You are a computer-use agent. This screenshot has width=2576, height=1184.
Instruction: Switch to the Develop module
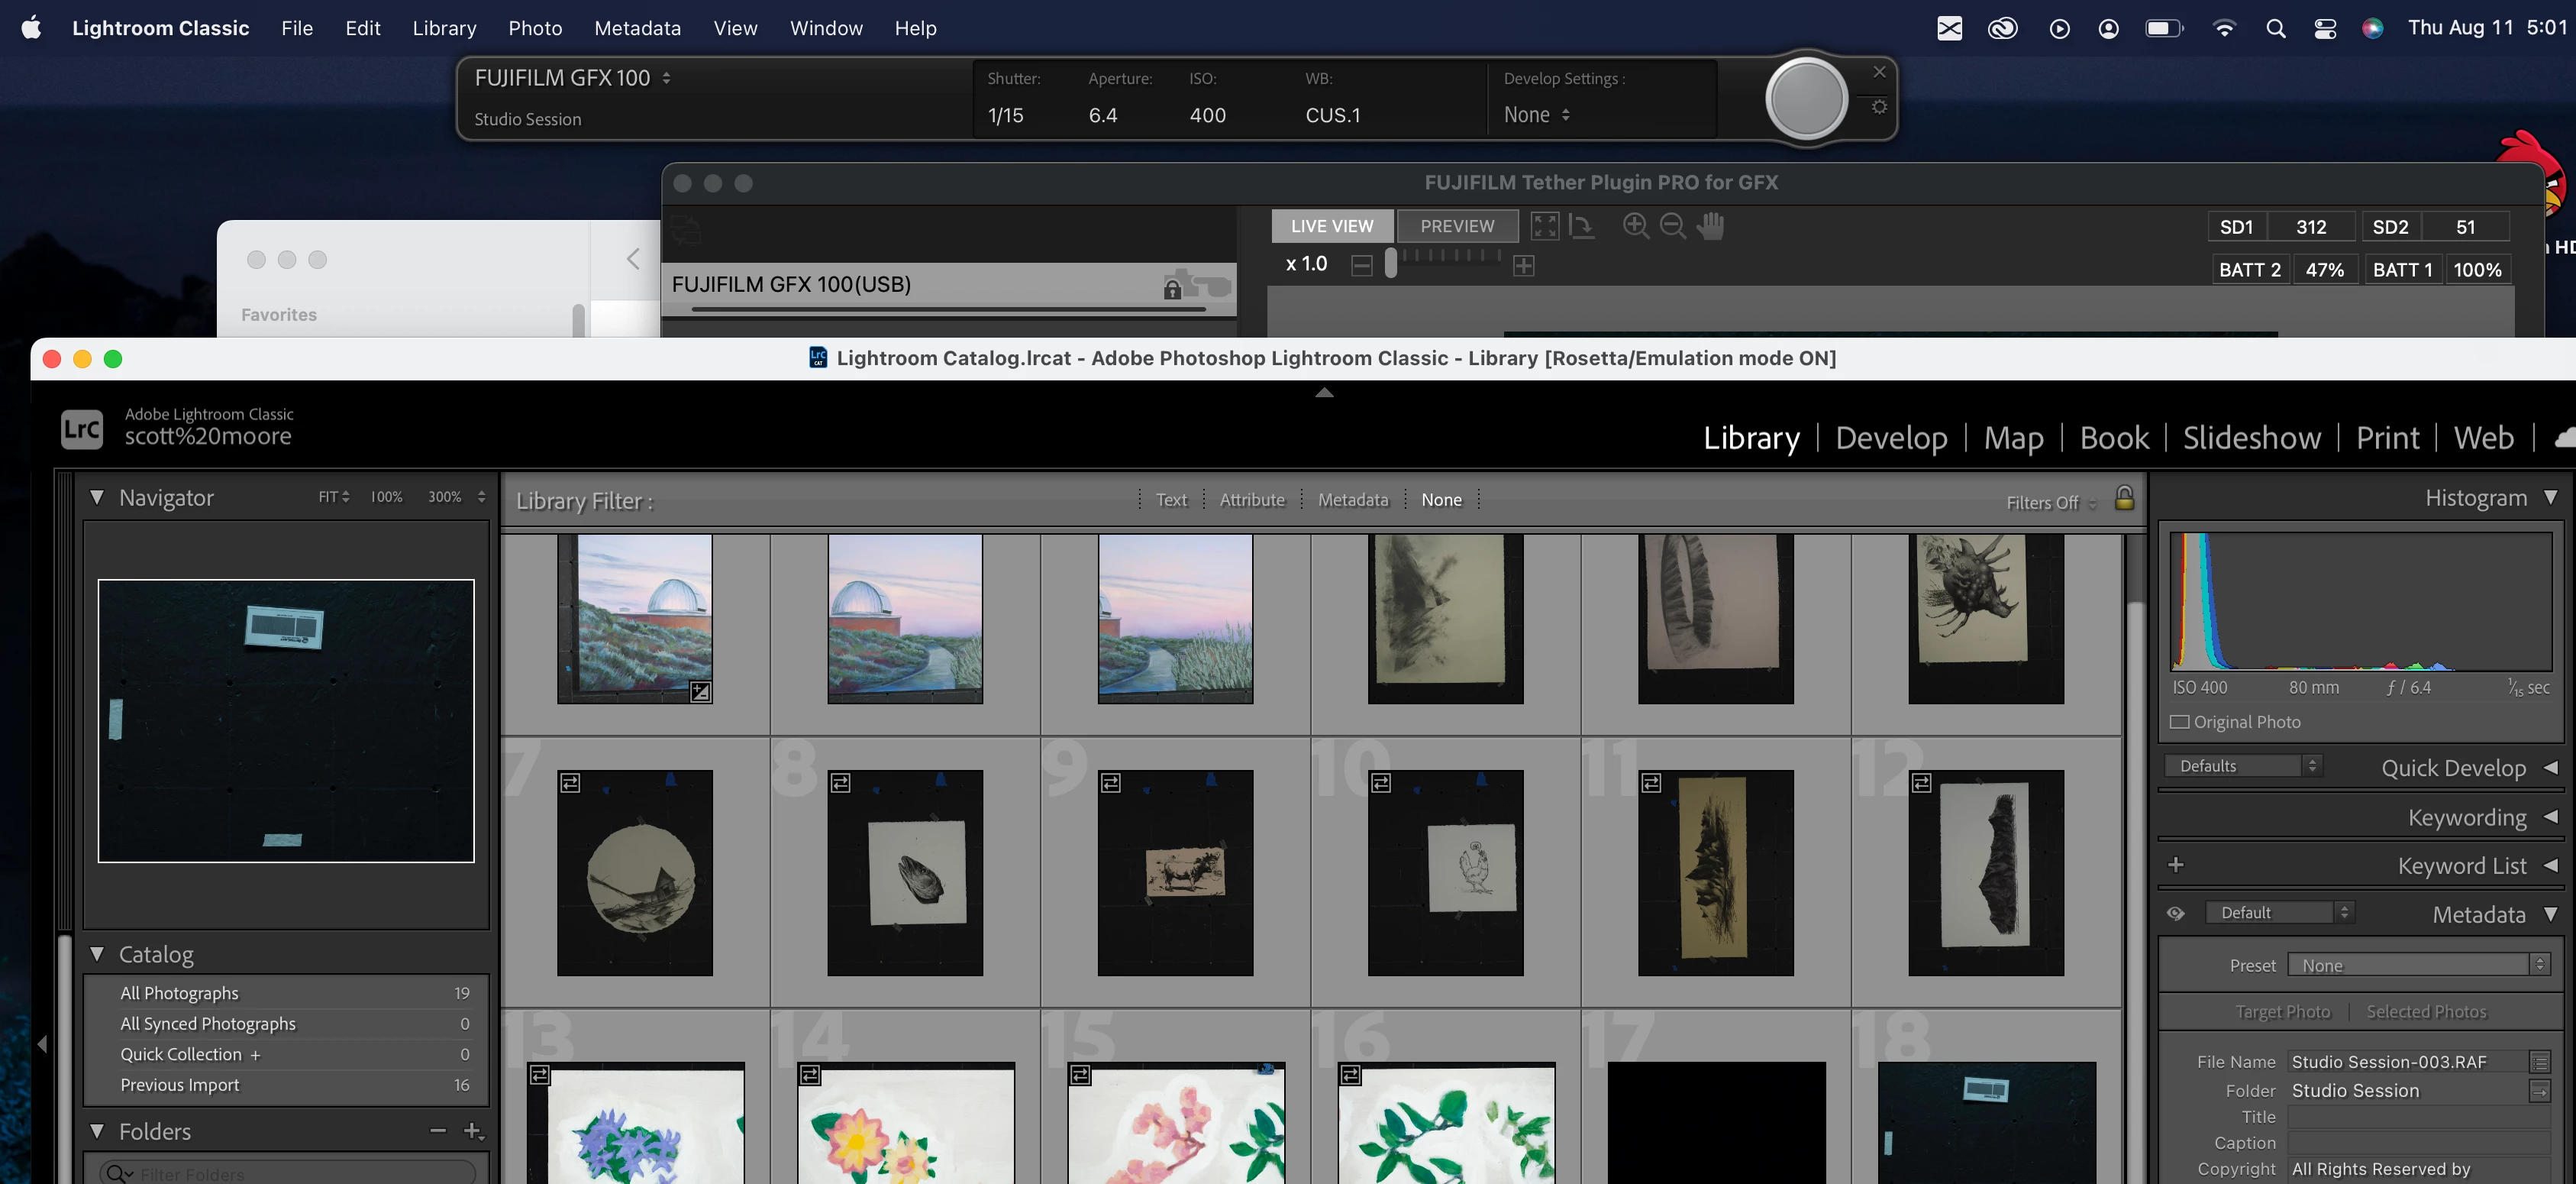pos(1891,438)
